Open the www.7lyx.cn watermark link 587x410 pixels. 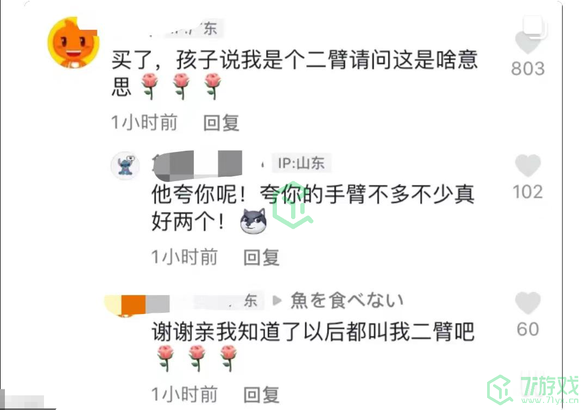pyautogui.click(x=550, y=400)
